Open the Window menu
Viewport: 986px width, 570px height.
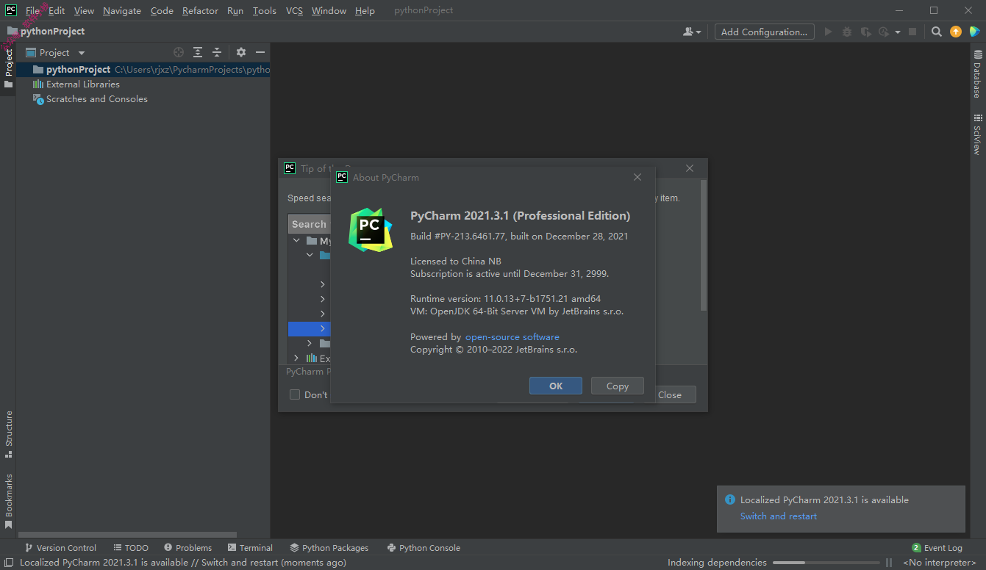[x=329, y=10]
